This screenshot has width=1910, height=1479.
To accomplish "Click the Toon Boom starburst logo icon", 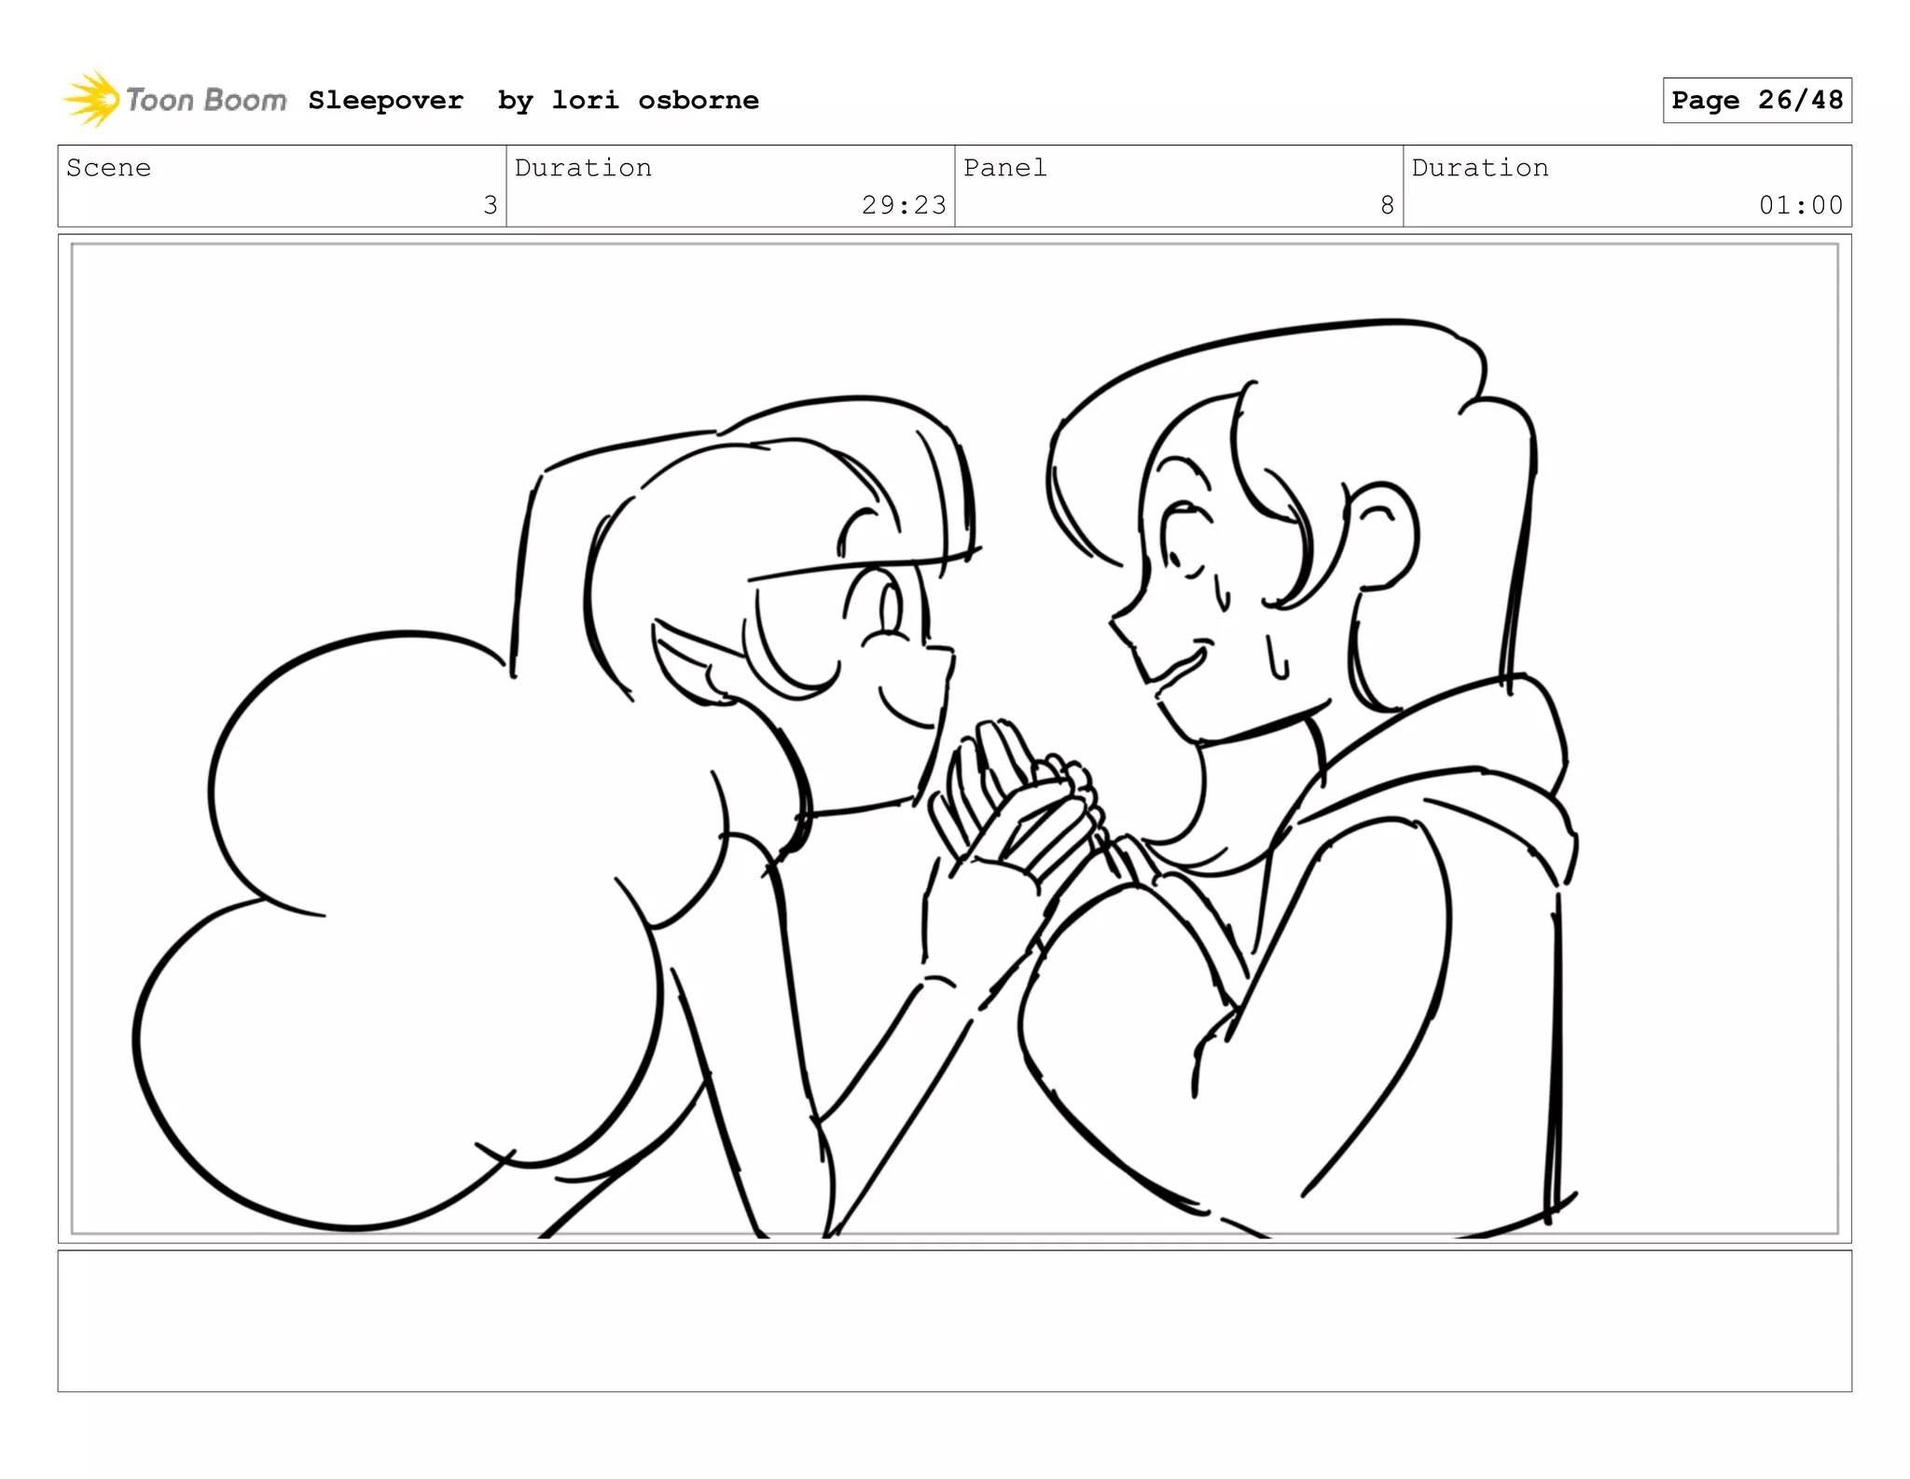I will (x=91, y=99).
